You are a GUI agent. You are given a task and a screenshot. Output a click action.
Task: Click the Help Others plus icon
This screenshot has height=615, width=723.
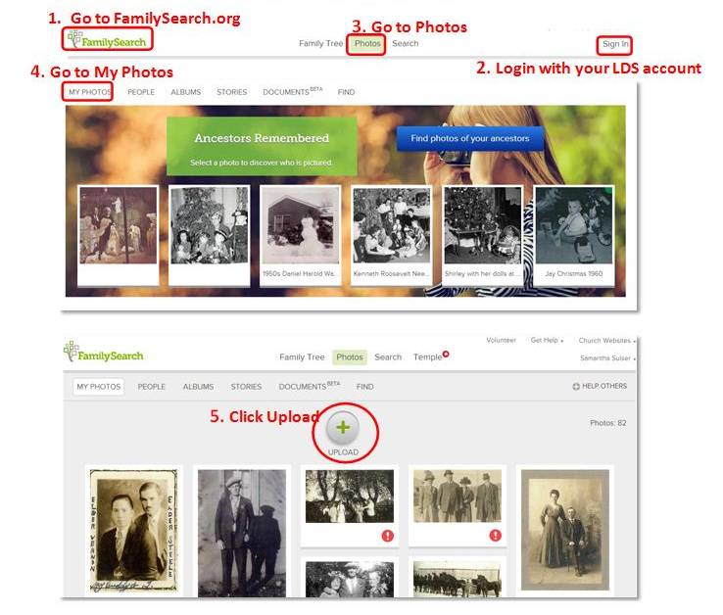point(576,387)
